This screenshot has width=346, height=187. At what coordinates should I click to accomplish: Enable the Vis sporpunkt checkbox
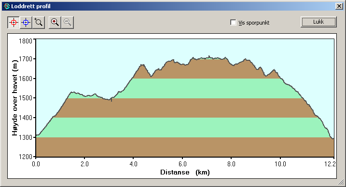[x=233, y=23]
